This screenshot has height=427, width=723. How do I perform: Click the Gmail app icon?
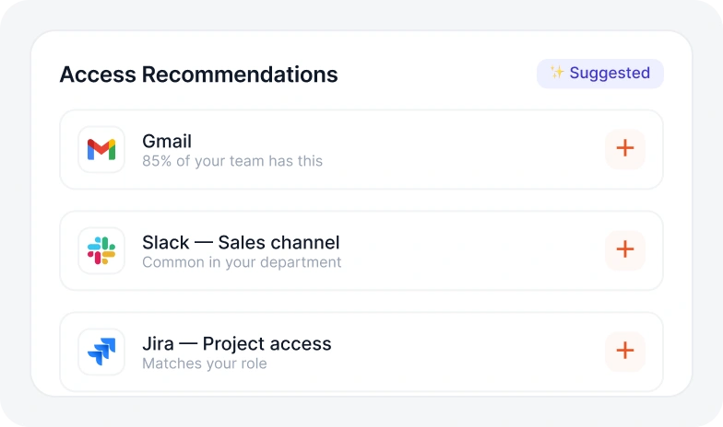pyautogui.click(x=101, y=149)
